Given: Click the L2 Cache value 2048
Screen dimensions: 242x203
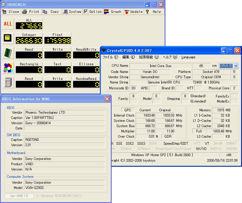Looking at the screenshot, I should tap(218, 126).
